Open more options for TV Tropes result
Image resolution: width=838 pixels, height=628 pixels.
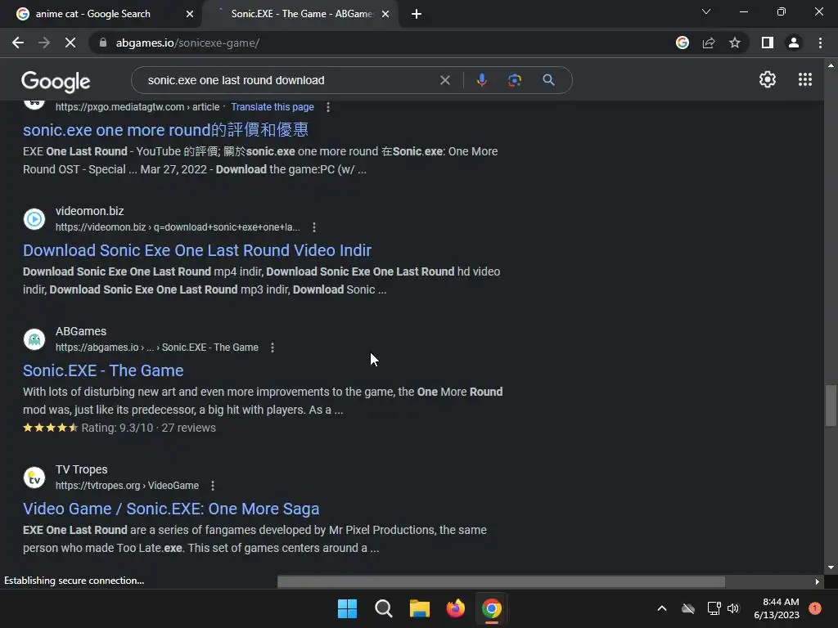tap(213, 486)
